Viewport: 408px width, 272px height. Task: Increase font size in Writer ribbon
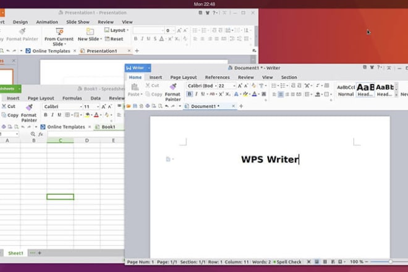(x=240, y=86)
